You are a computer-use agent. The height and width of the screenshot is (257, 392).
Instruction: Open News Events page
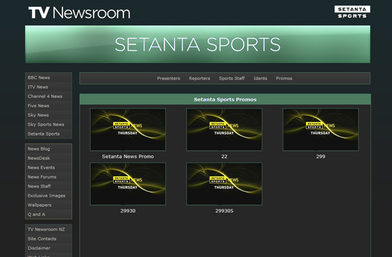(41, 168)
